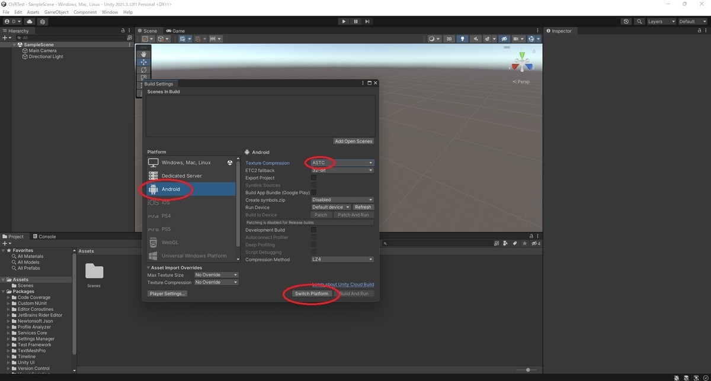This screenshot has width=711, height=381.
Task: Open global Search magnifier icon
Action: (639, 21)
